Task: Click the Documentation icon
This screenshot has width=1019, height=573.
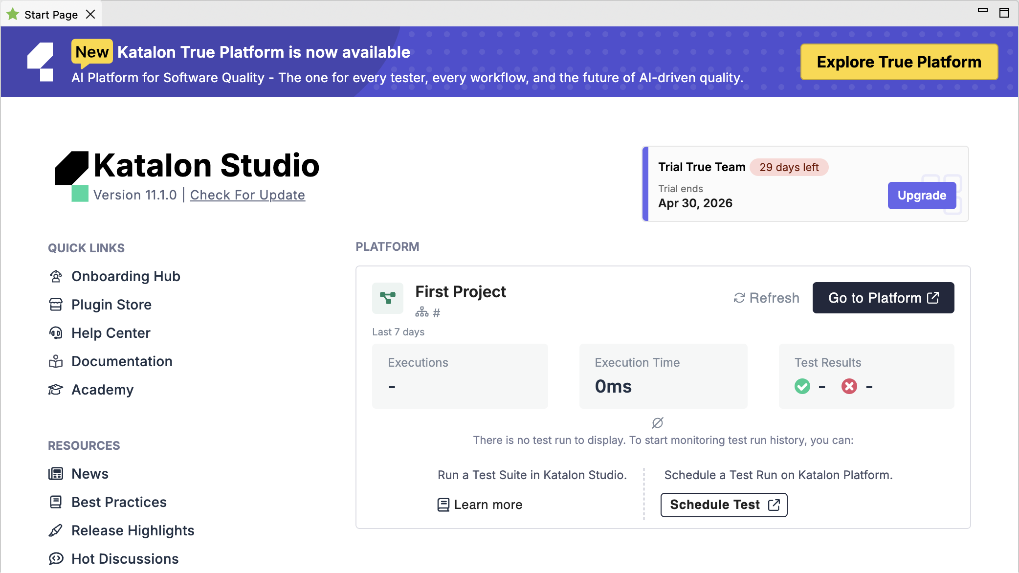Action: coord(56,361)
